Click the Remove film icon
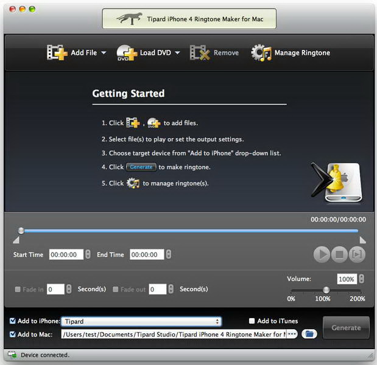Viewport: 377px width, 365px height. tap(200, 52)
